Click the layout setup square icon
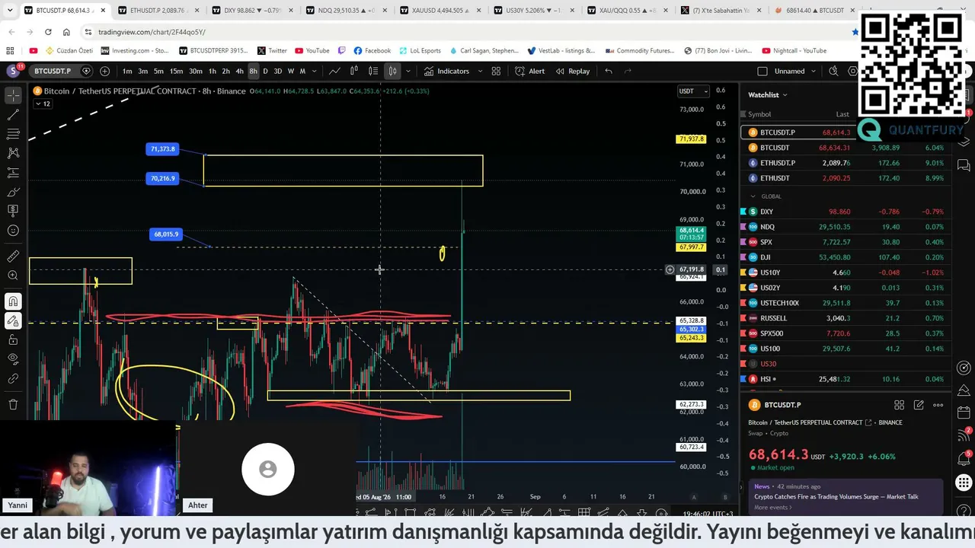The height and width of the screenshot is (548, 975). (762, 71)
